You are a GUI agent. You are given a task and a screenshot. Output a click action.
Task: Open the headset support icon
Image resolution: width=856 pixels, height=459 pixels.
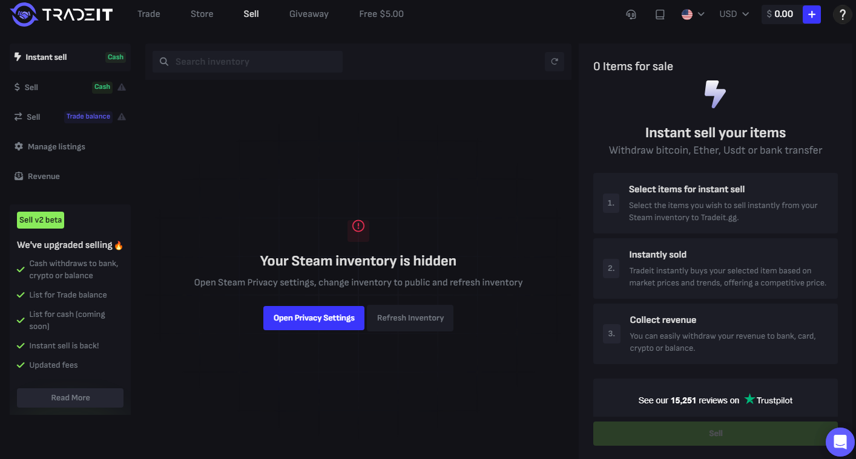(631, 15)
